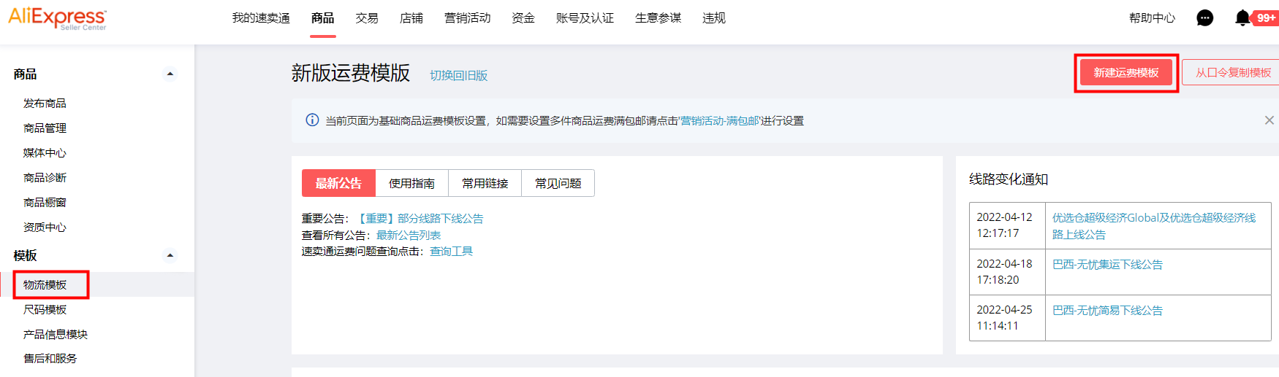1279x377 pixels.
Task: Click the 切换回旧版 link
Action: 458,76
